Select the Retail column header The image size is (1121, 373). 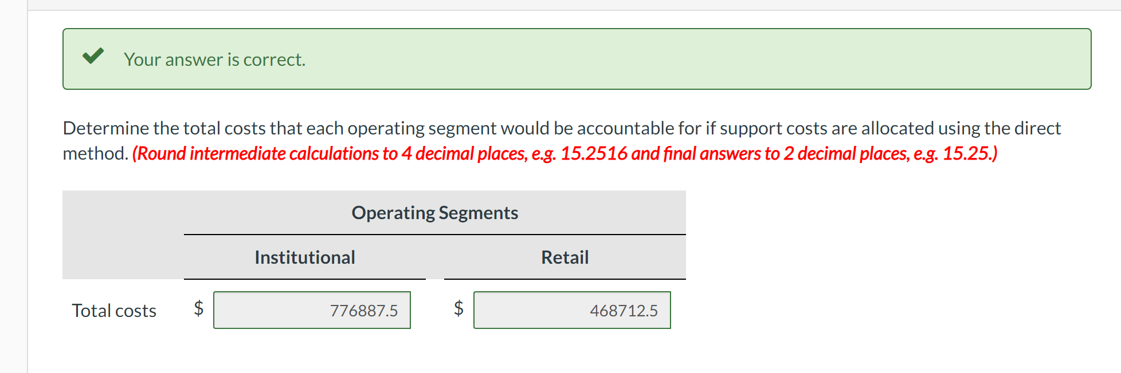[x=565, y=257]
